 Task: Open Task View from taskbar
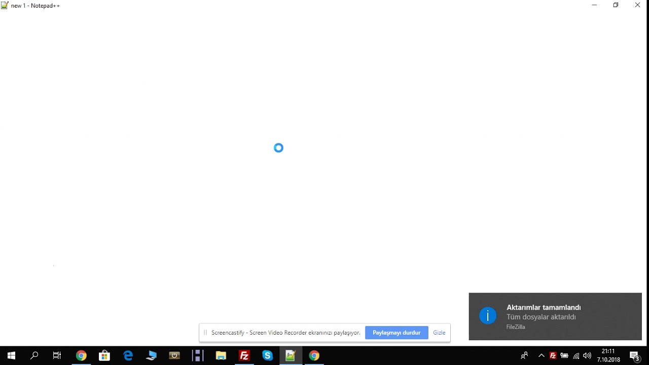[57, 355]
